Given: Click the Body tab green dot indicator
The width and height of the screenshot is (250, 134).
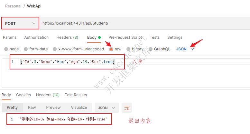Looking at the screenshot, I should [x=99, y=37].
